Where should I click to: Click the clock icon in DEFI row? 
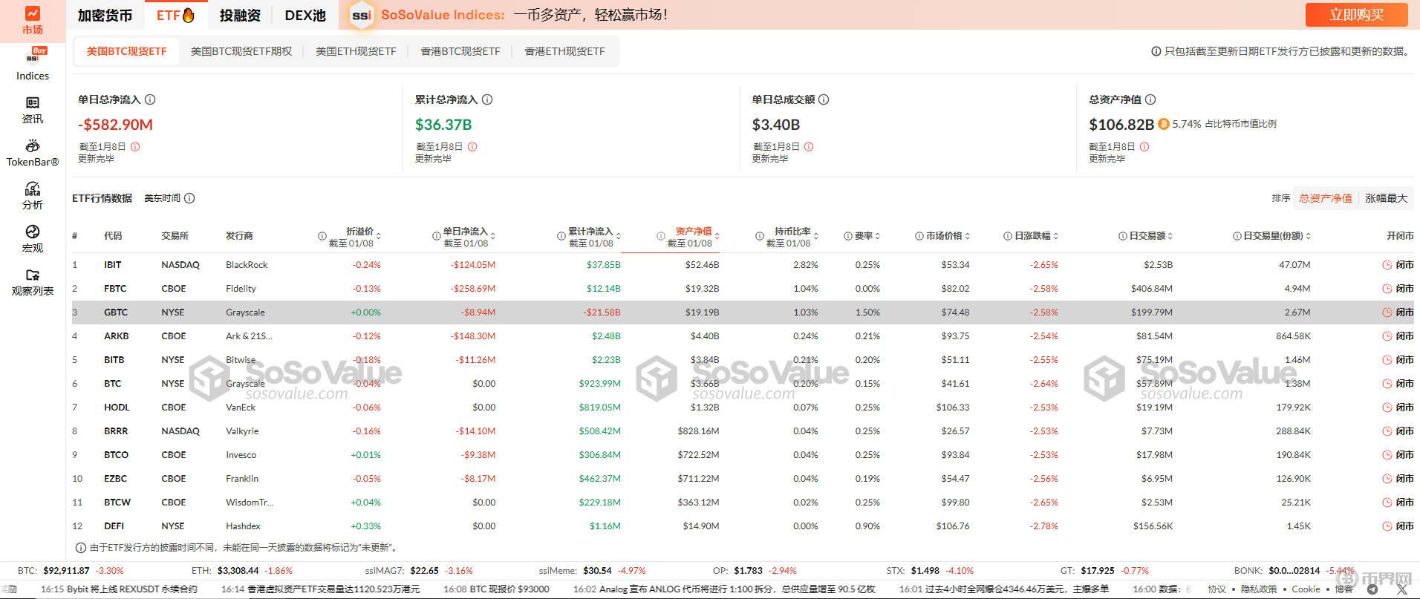coord(1387,526)
